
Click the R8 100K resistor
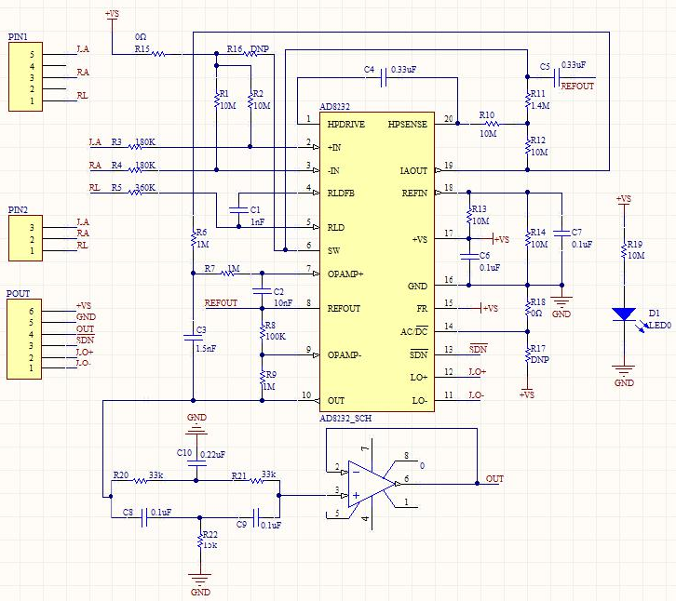coord(262,331)
